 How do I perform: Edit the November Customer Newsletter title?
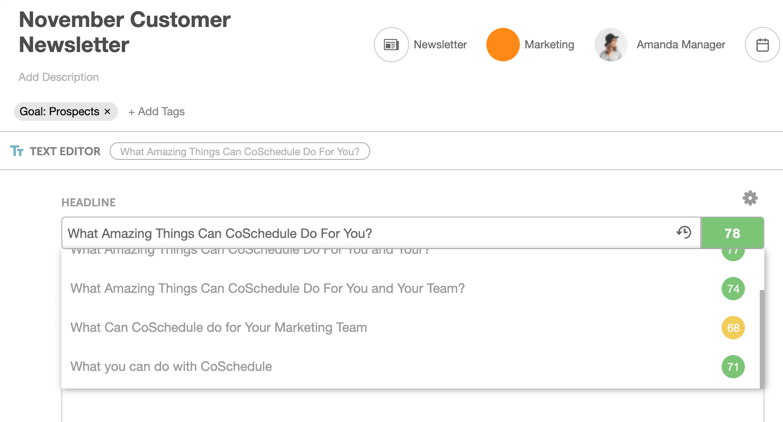pos(125,32)
